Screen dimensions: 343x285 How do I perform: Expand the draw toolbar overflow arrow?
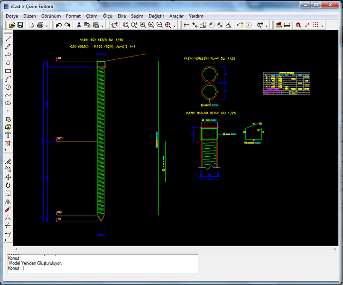pyautogui.click(x=6, y=150)
